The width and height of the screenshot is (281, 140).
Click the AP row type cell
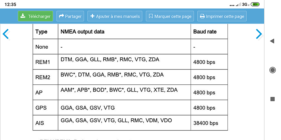[x=45, y=92]
